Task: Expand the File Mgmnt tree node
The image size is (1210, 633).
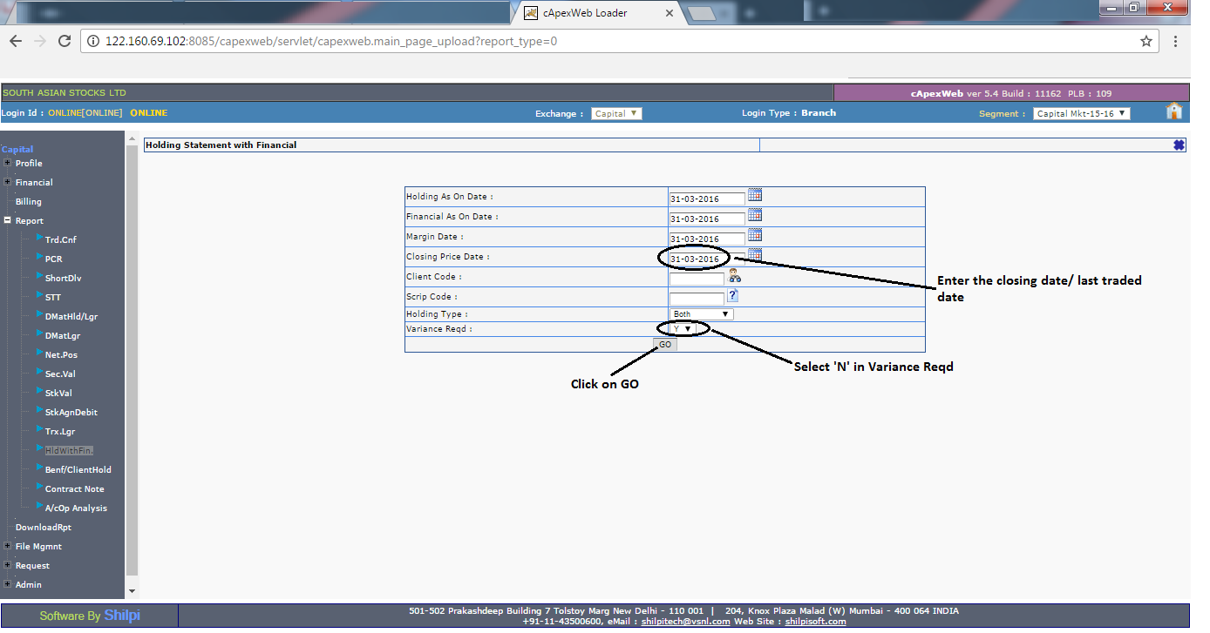Action: [8, 546]
